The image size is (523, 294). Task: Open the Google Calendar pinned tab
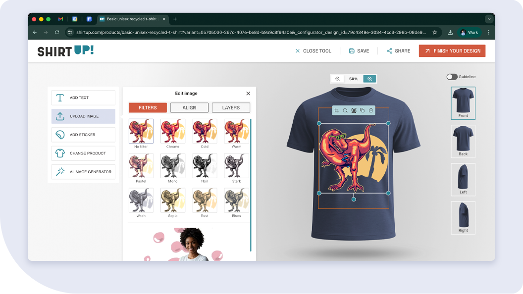(x=75, y=19)
